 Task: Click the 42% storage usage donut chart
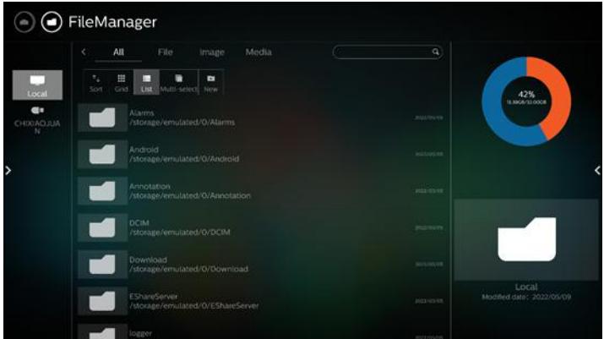coord(526,101)
